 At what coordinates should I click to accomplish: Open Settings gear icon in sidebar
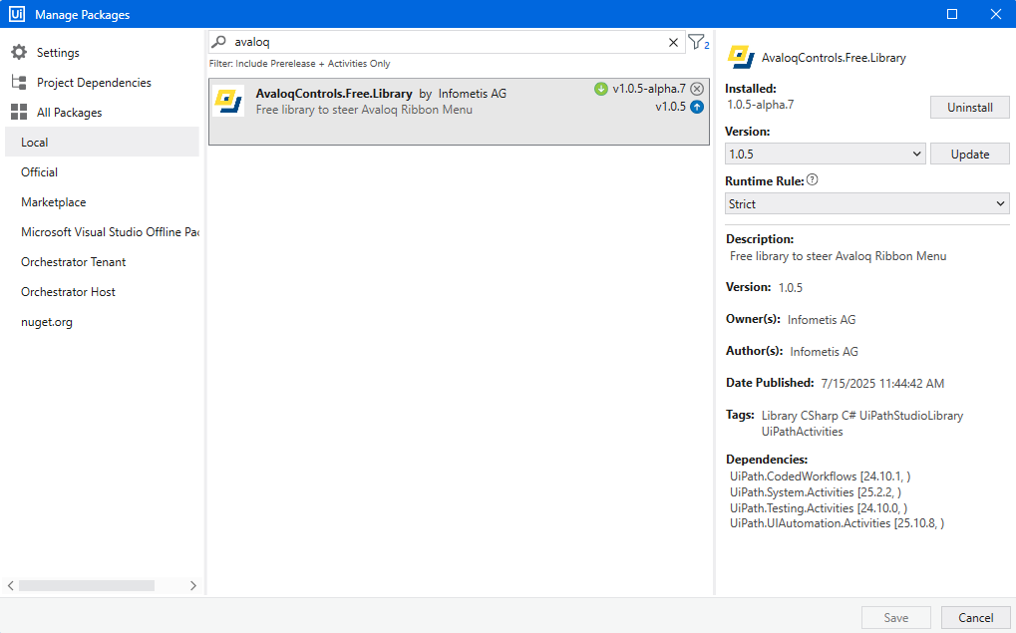click(x=19, y=53)
